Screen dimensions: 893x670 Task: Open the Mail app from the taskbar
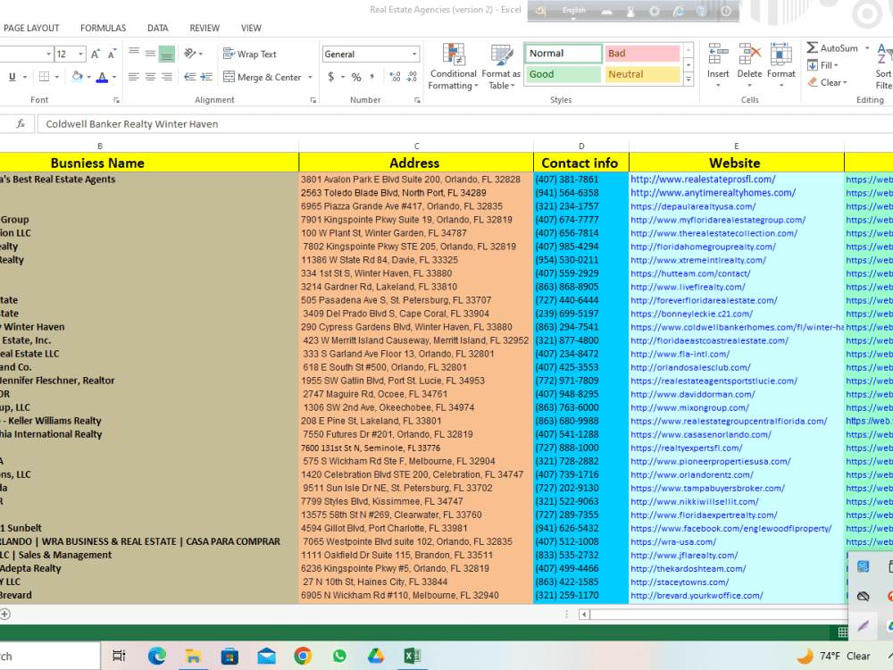pos(266,656)
